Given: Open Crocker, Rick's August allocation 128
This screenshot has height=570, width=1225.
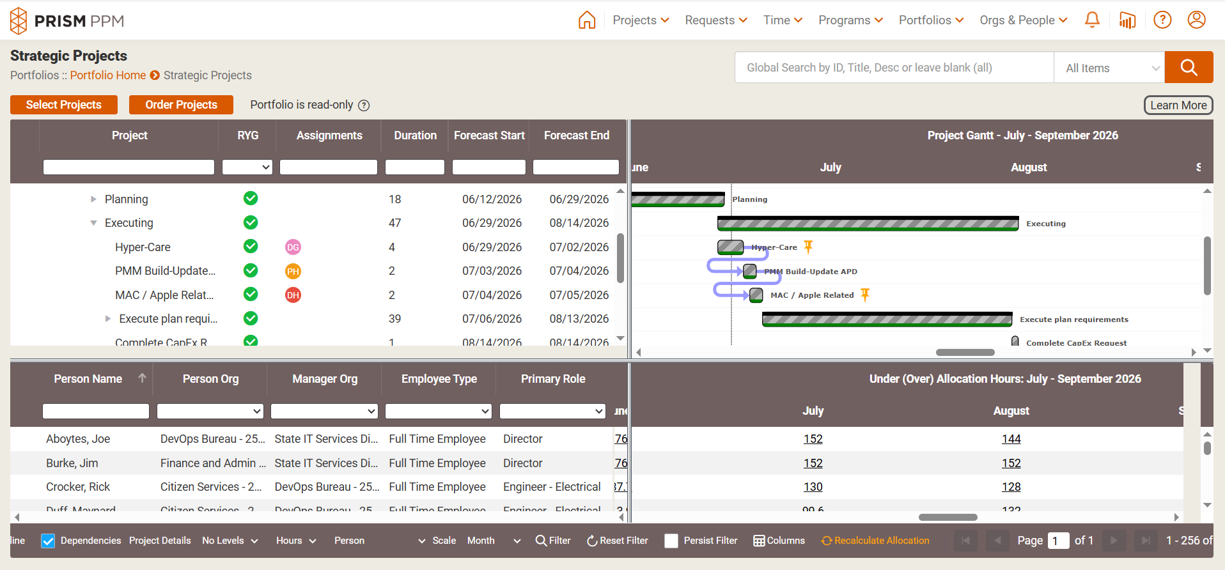Looking at the screenshot, I should [1011, 487].
